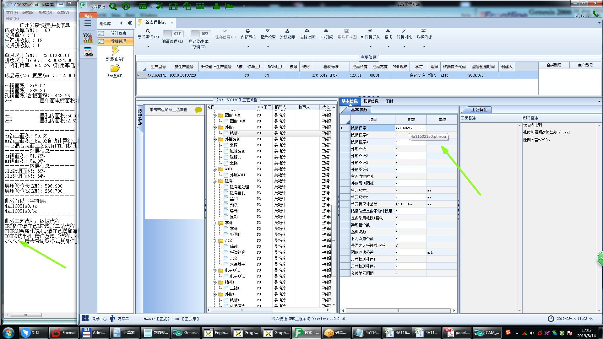
Task: Click 信息中心 in status bar
Action: point(99,319)
